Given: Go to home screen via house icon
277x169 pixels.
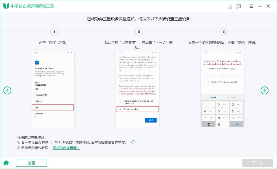Looking at the screenshot, I should (x=6, y=163).
